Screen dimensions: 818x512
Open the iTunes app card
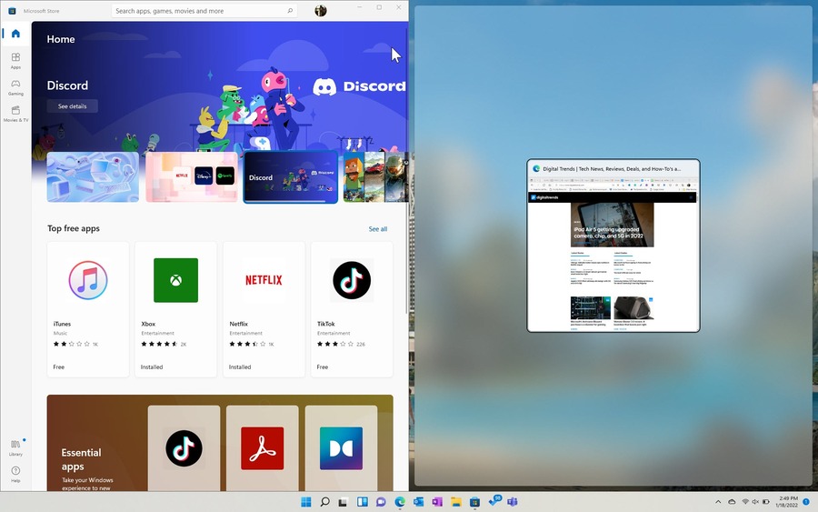87,309
